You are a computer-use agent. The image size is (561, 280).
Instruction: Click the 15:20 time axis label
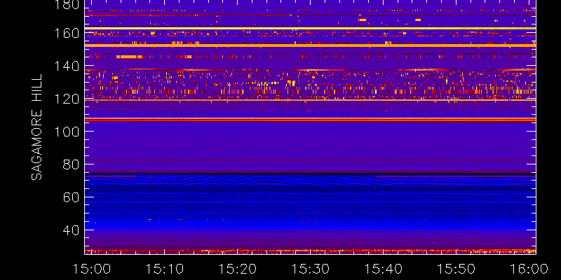point(238,269)
